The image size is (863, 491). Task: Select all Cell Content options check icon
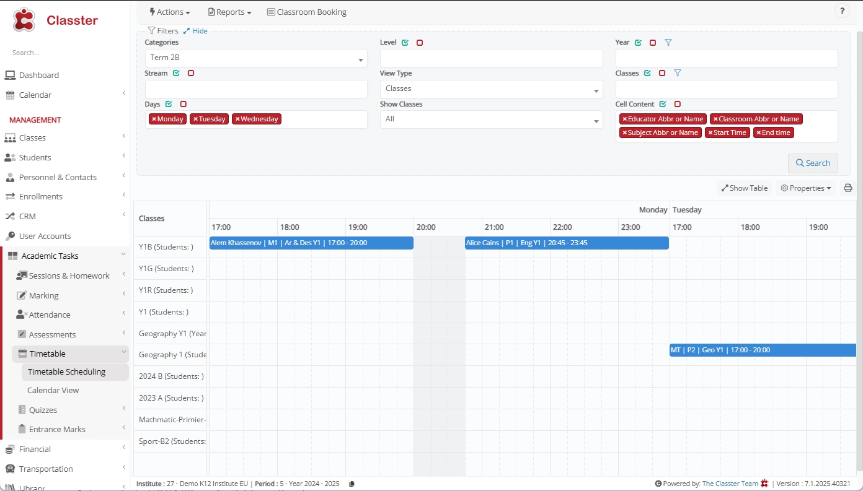point(663,104)
